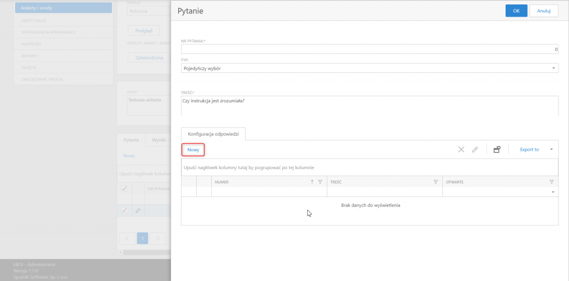
Task: Open the Export to dropdown arrow
Action: (x=551, y=150)
